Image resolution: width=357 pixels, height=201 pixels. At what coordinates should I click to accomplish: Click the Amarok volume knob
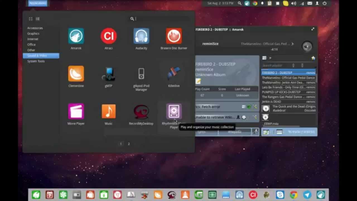pyautogui.click(x=307, y=46)
